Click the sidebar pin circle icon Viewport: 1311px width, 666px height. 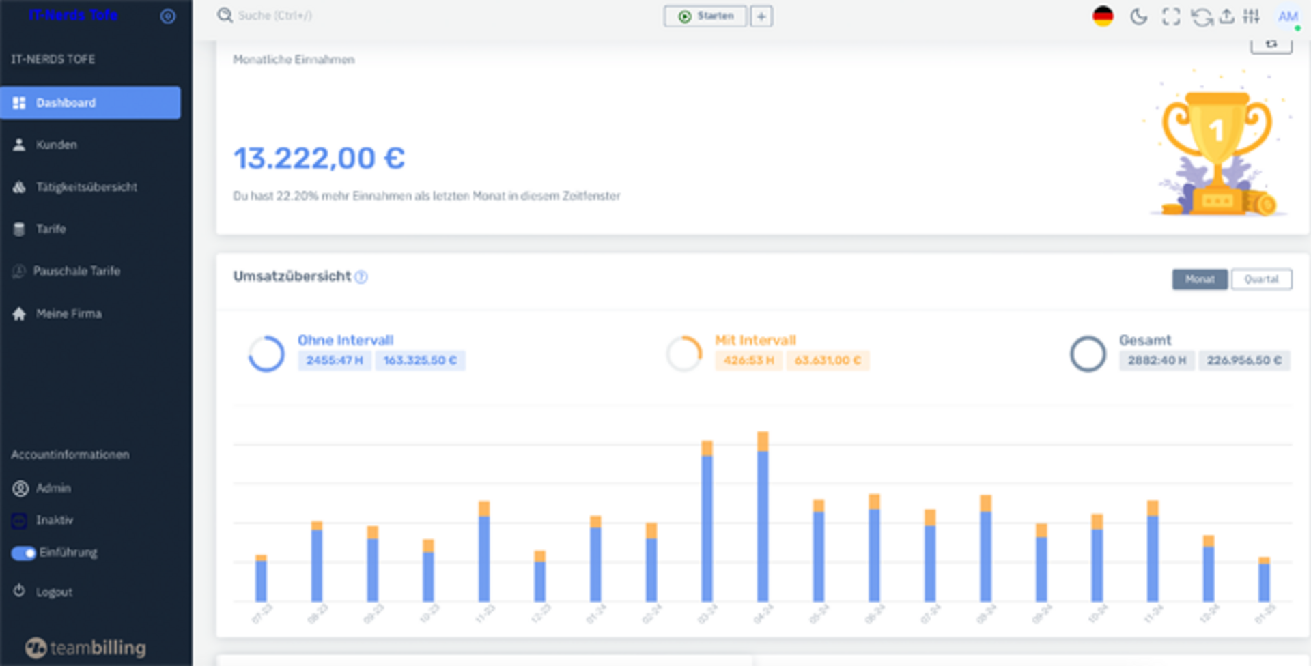coord(167,16)
